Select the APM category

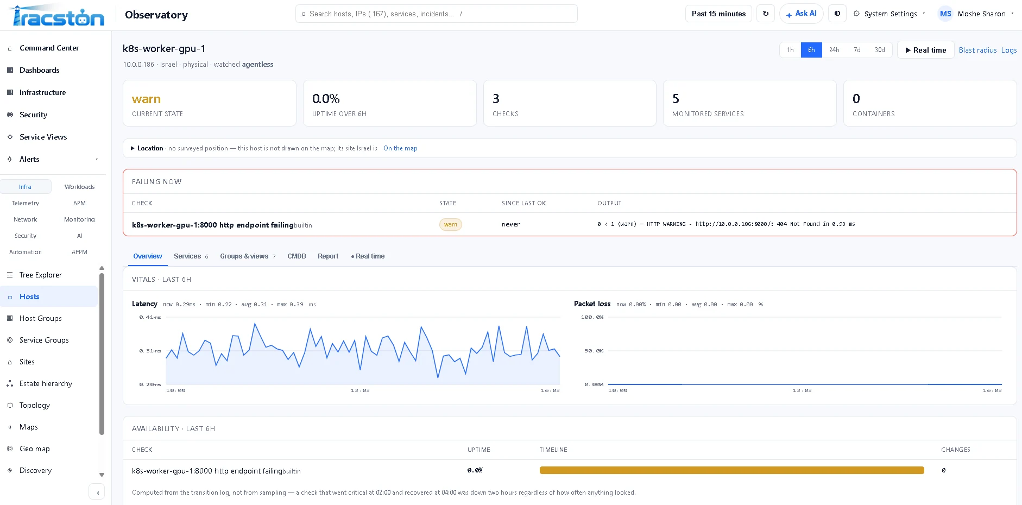79,203
